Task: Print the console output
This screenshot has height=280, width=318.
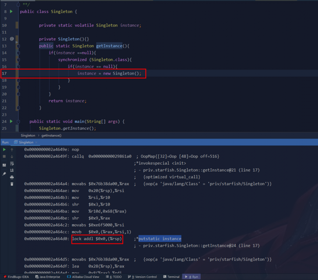Action: pos(12,177)
